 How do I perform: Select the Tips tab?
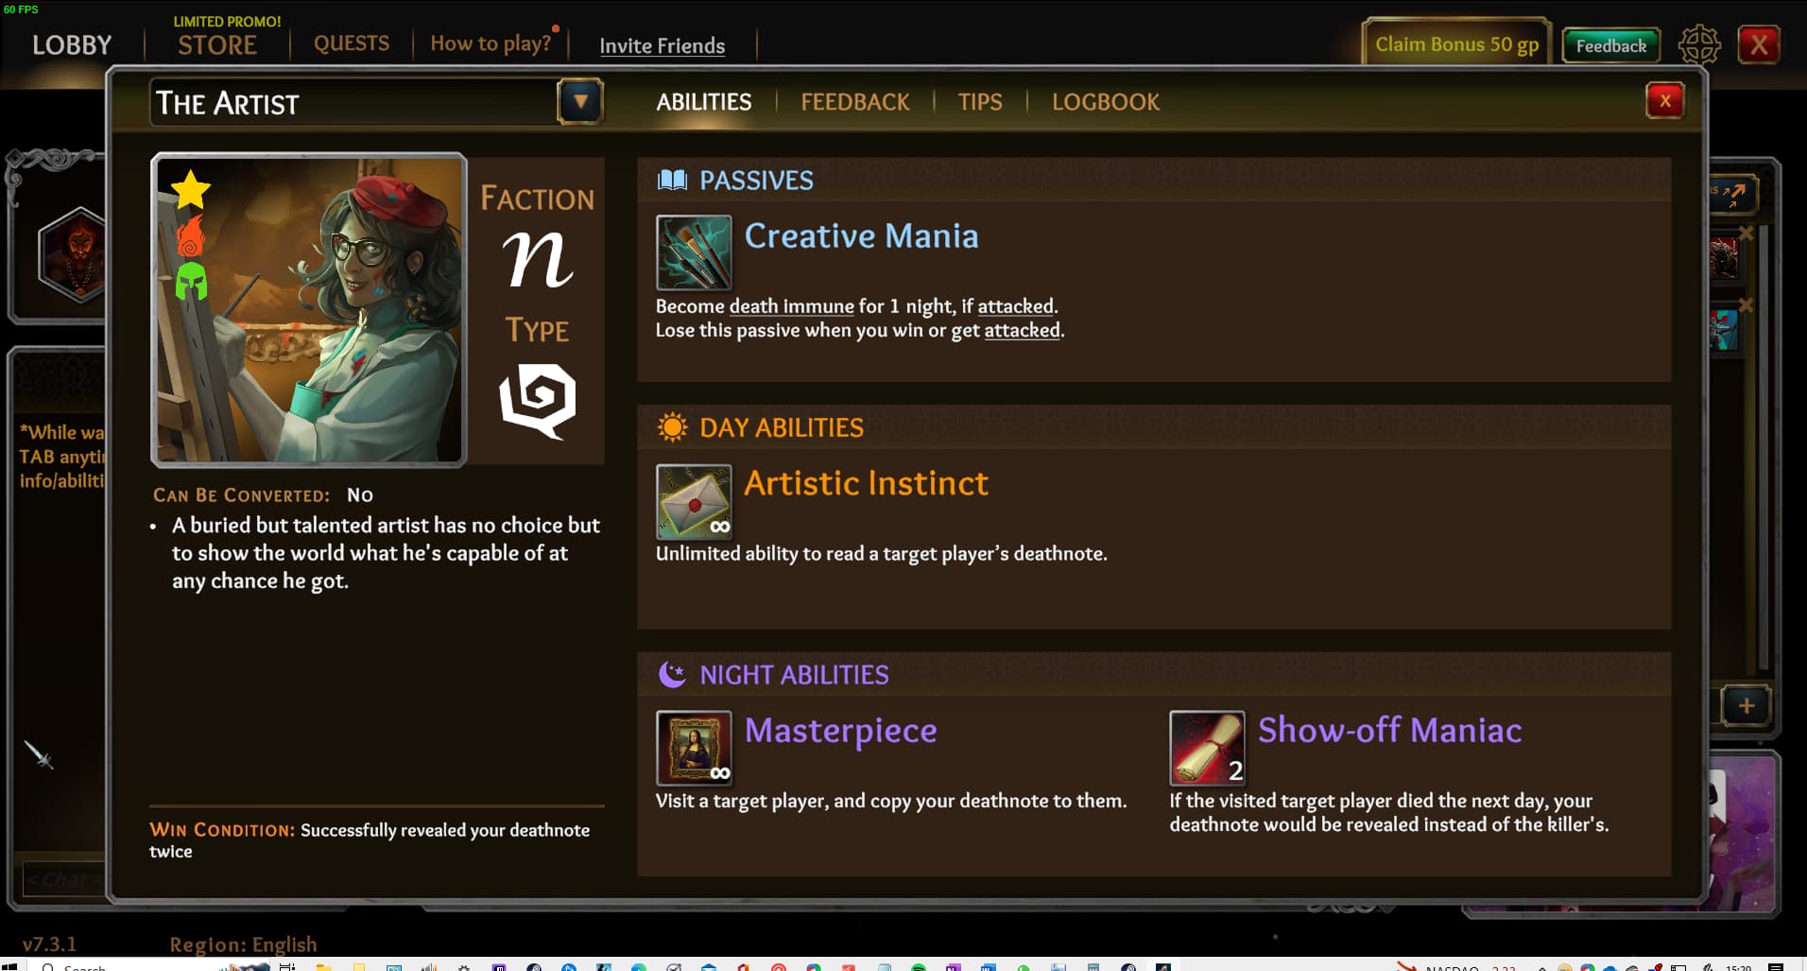(980, 102)
